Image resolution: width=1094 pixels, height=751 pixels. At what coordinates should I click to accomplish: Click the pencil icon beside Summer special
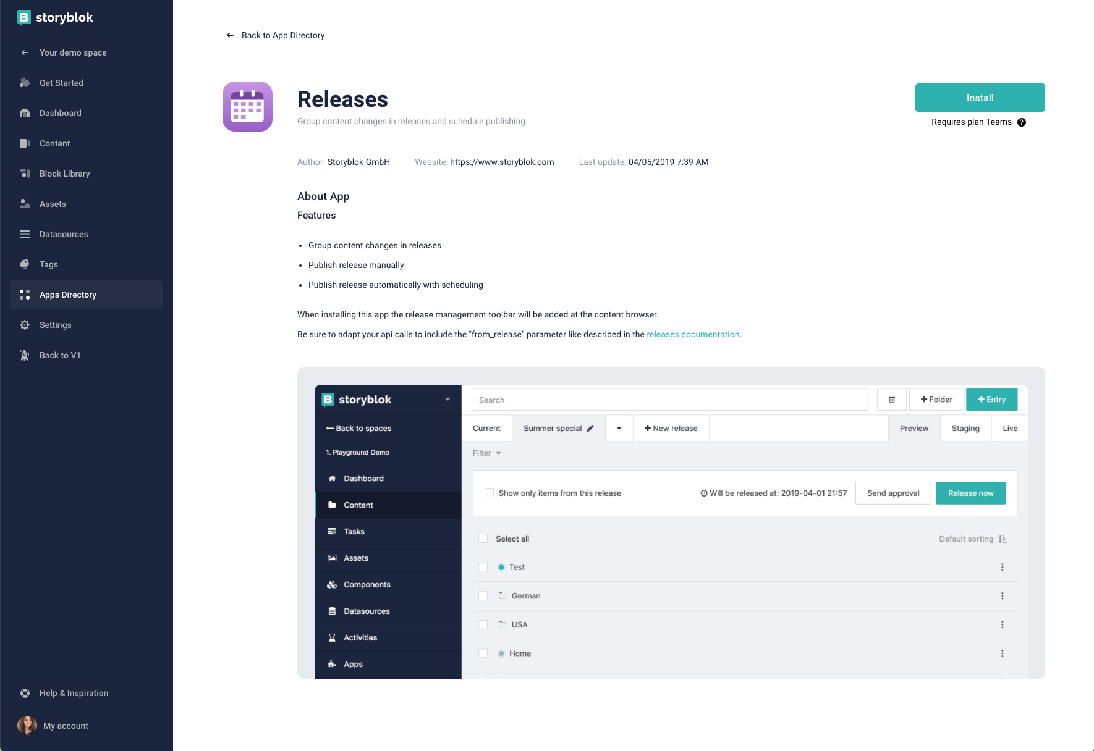[x=590, y=428]
